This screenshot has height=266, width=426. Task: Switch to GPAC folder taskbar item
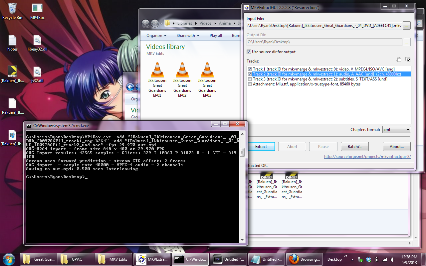point(76,259)
